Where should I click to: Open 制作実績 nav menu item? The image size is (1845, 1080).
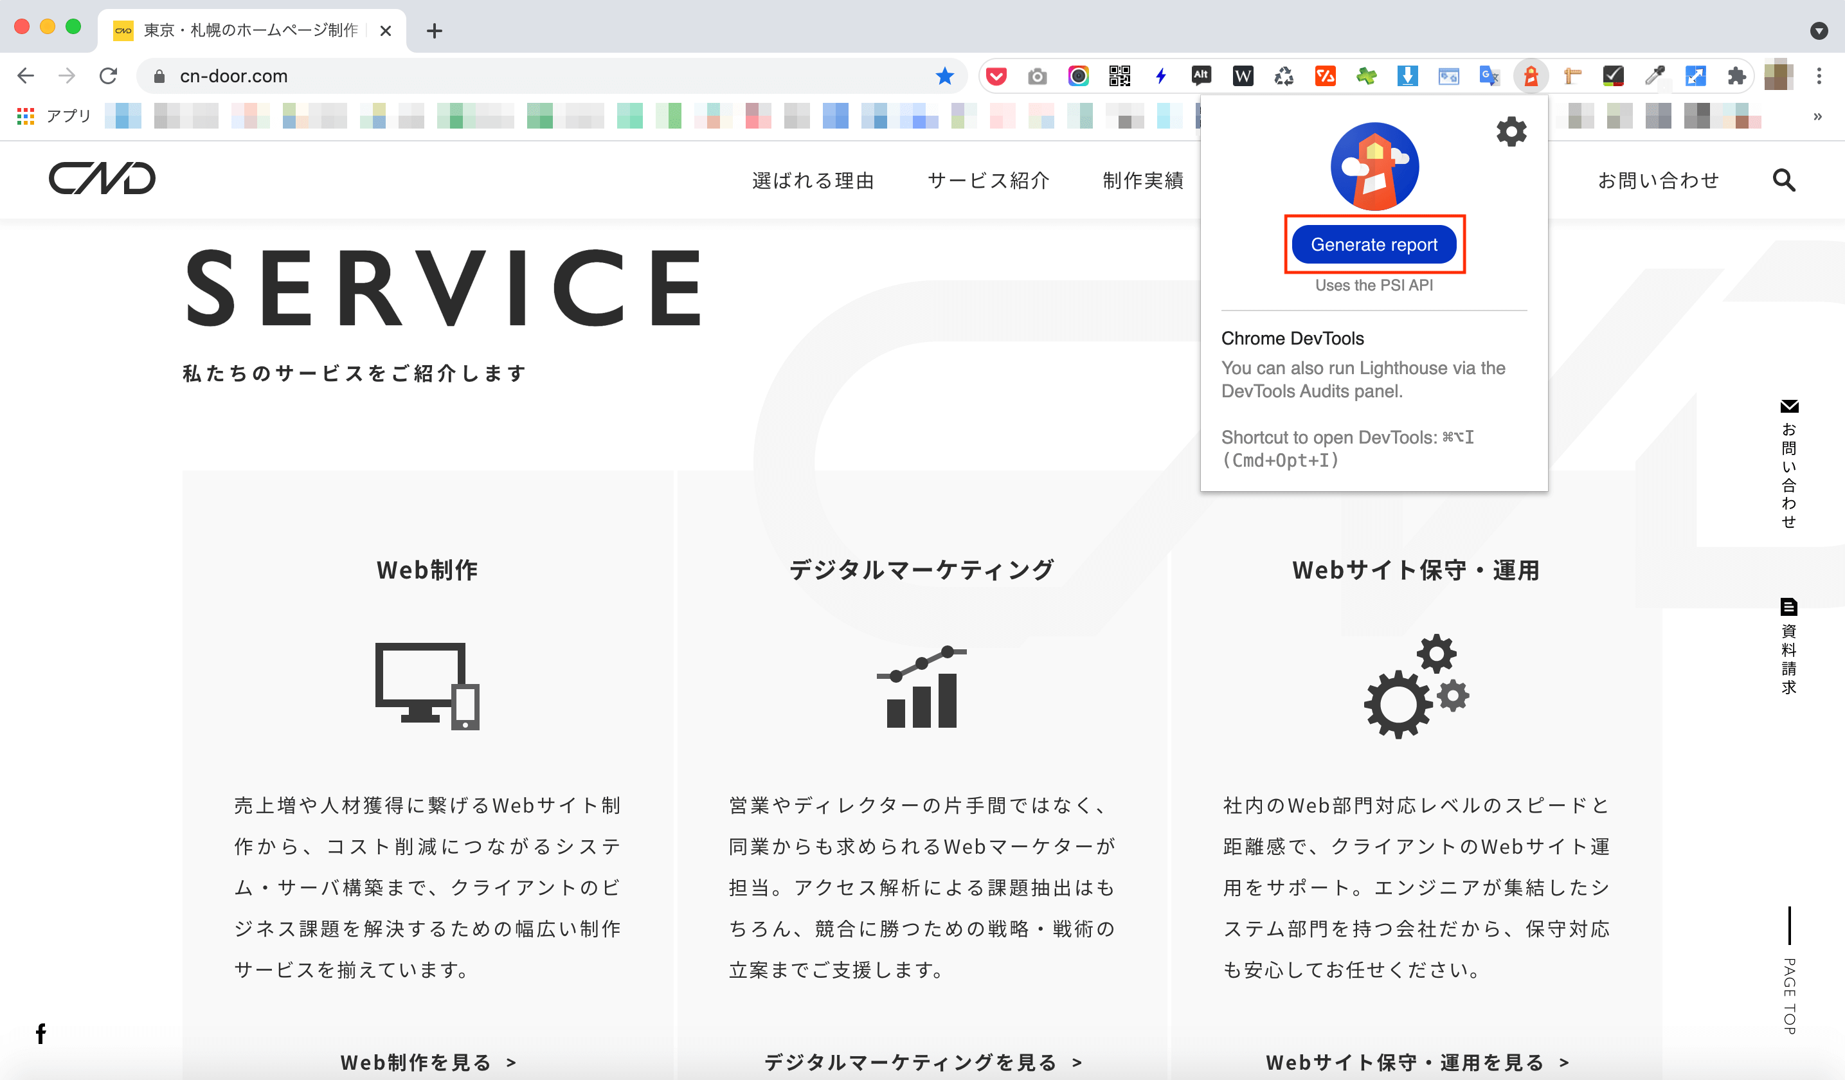1144,180
